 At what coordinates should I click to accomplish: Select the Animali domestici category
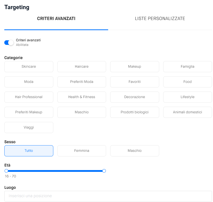[x=187, y=112]
